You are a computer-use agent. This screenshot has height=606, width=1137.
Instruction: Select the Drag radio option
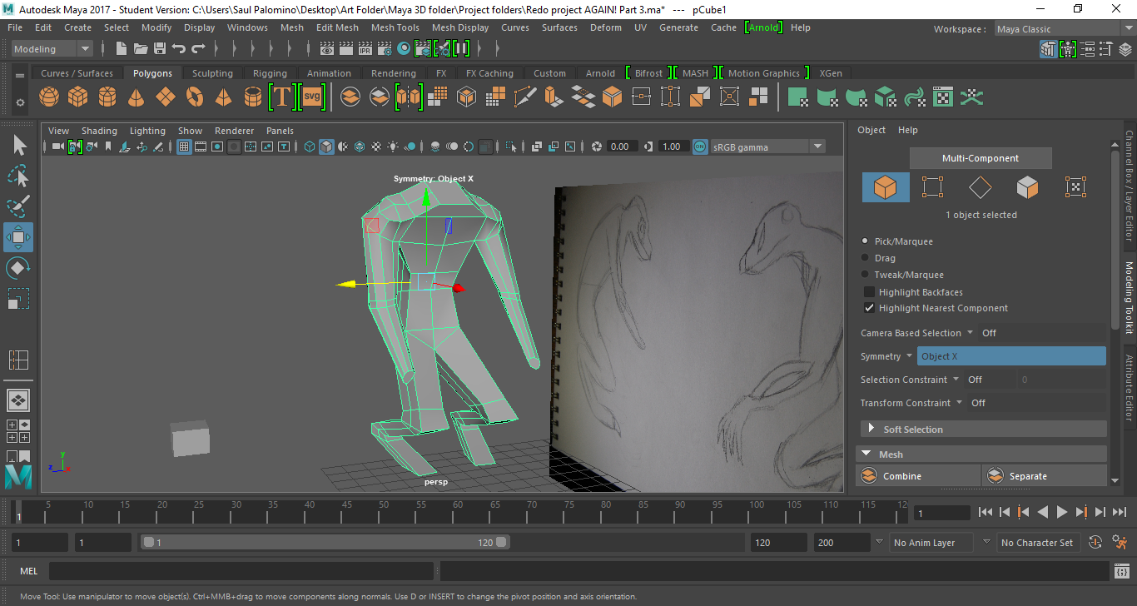[x=866, y=258]
